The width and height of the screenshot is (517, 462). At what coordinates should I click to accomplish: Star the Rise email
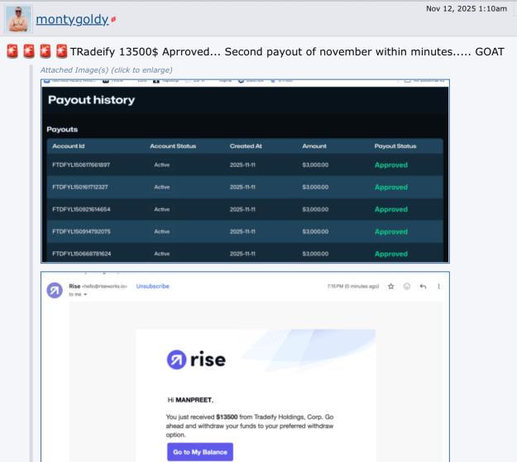click(x=391, y=286)
